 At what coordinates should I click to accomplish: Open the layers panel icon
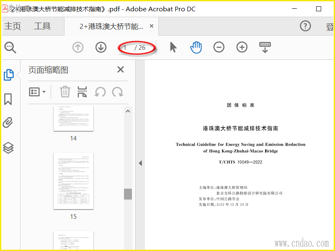(x=8, y=148)
